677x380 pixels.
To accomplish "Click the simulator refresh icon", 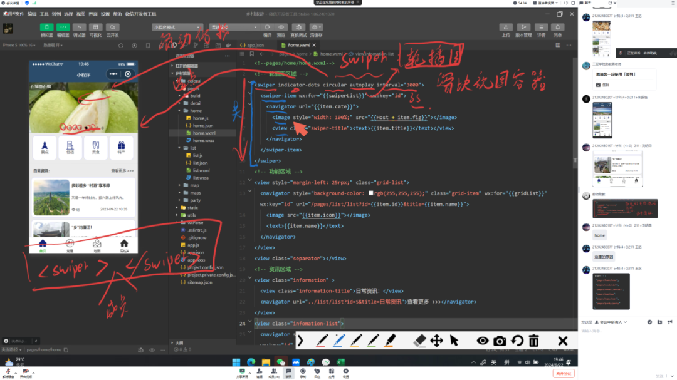I will (x=121, y=45).
